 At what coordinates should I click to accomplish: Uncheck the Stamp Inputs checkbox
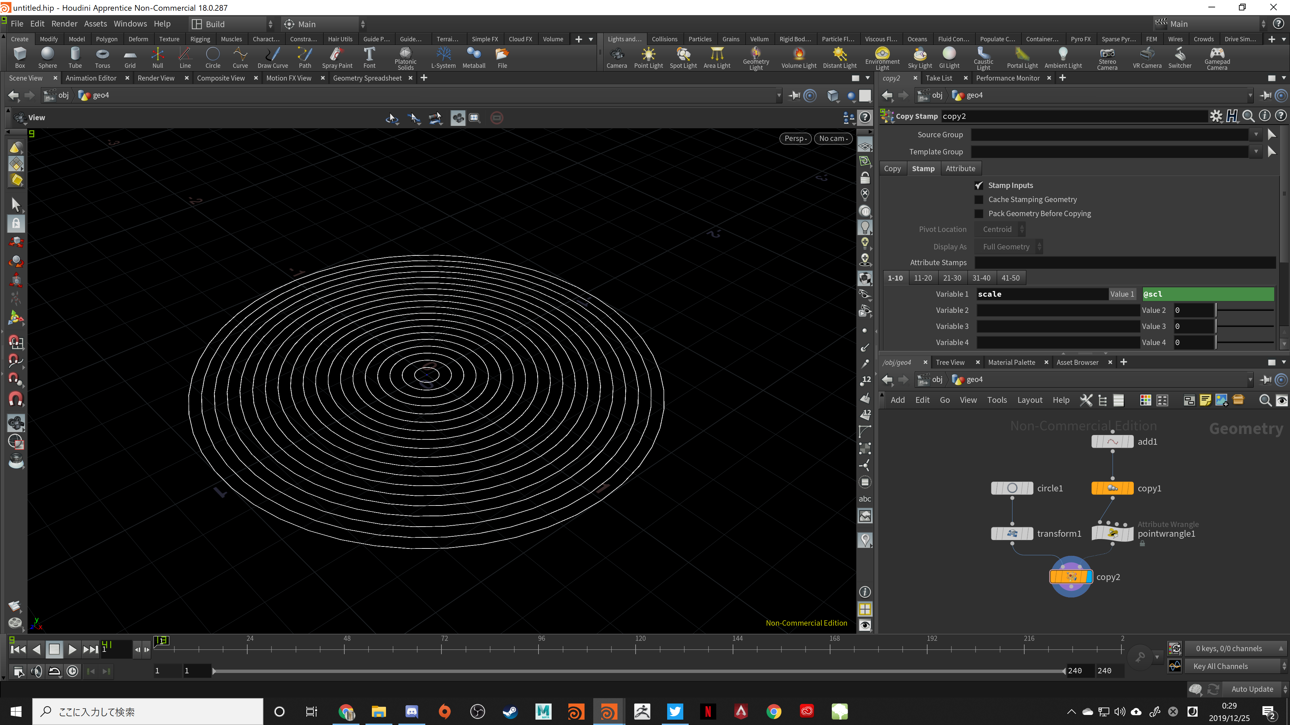point(979,185)
